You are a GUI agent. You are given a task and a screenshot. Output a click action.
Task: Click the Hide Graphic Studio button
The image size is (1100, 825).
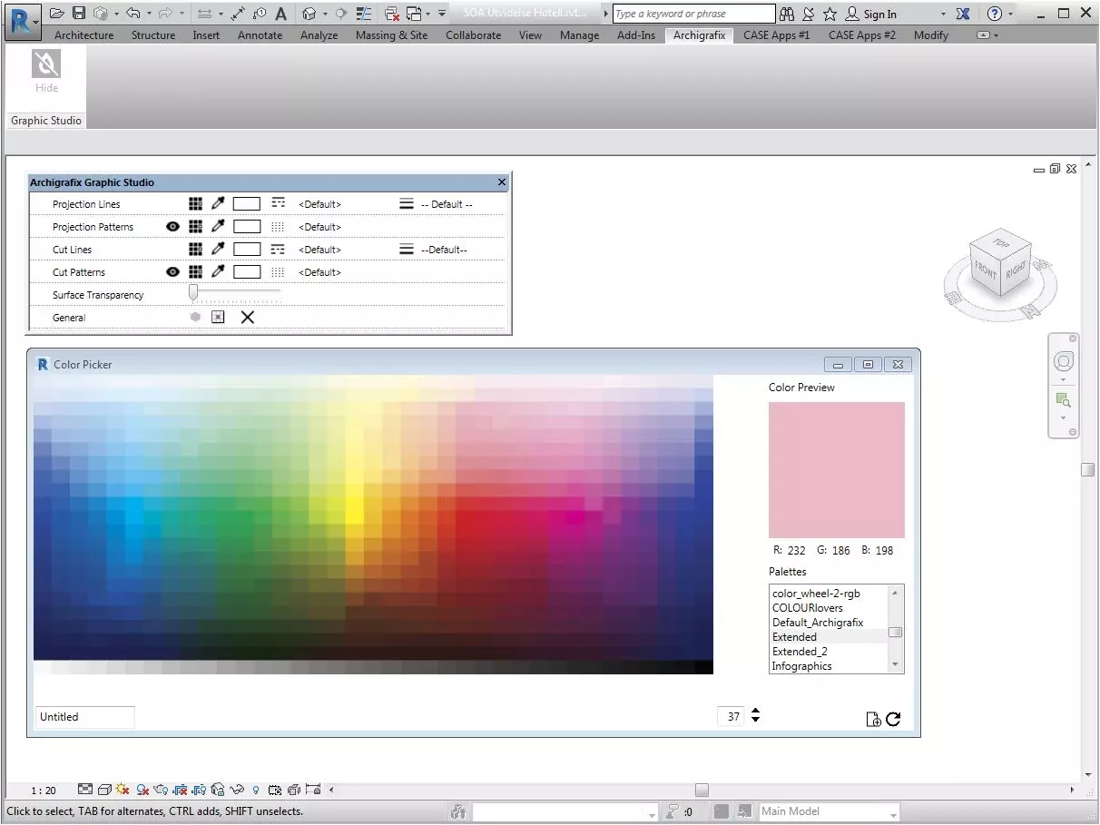(46, 72)
